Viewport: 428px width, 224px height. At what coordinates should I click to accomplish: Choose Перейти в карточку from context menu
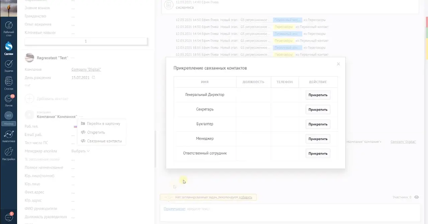pyautogui.click(x=101, y=124)
